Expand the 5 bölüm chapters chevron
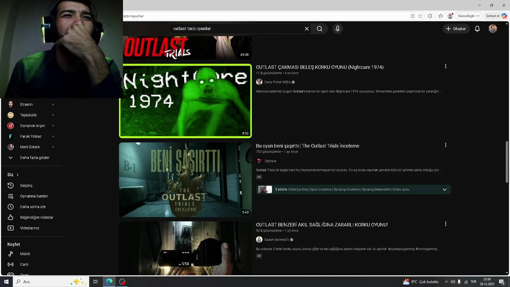This screenshot has width=510, height=287. (x=445, y=189)
